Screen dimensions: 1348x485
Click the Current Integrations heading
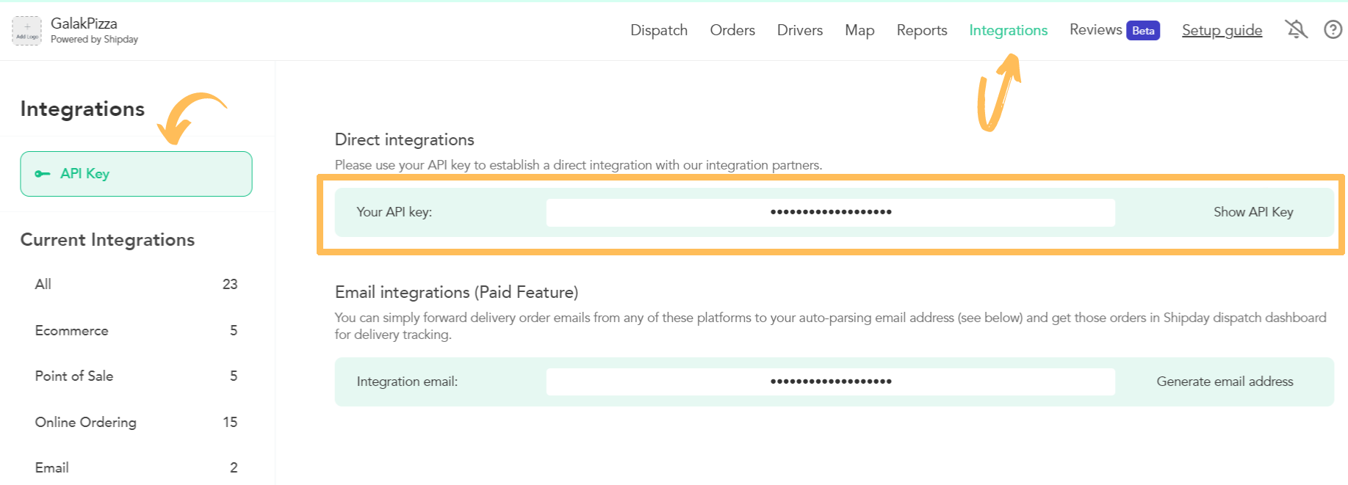pos(107,240)
